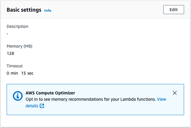
Task: Click the Edit button for Basic settings
Action: (x=174, y=10)
